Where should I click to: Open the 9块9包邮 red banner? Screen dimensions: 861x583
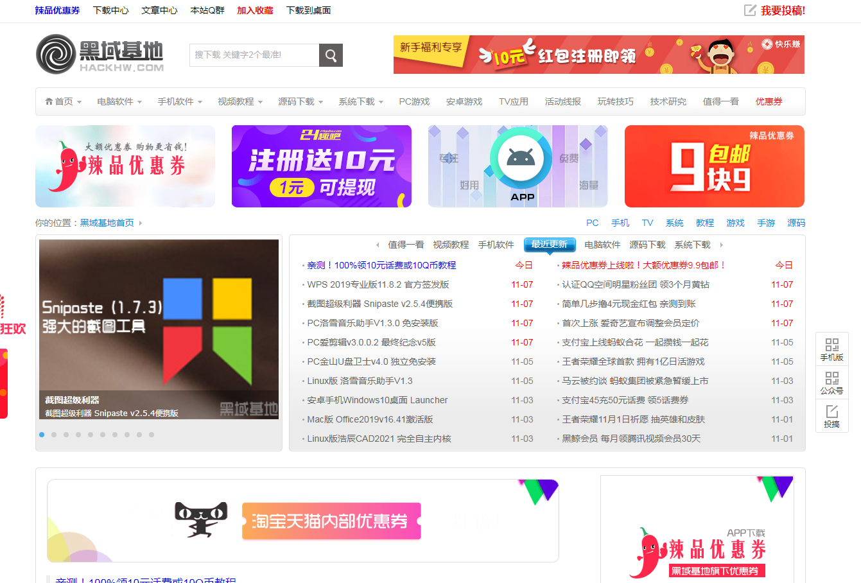pos(714,166)
